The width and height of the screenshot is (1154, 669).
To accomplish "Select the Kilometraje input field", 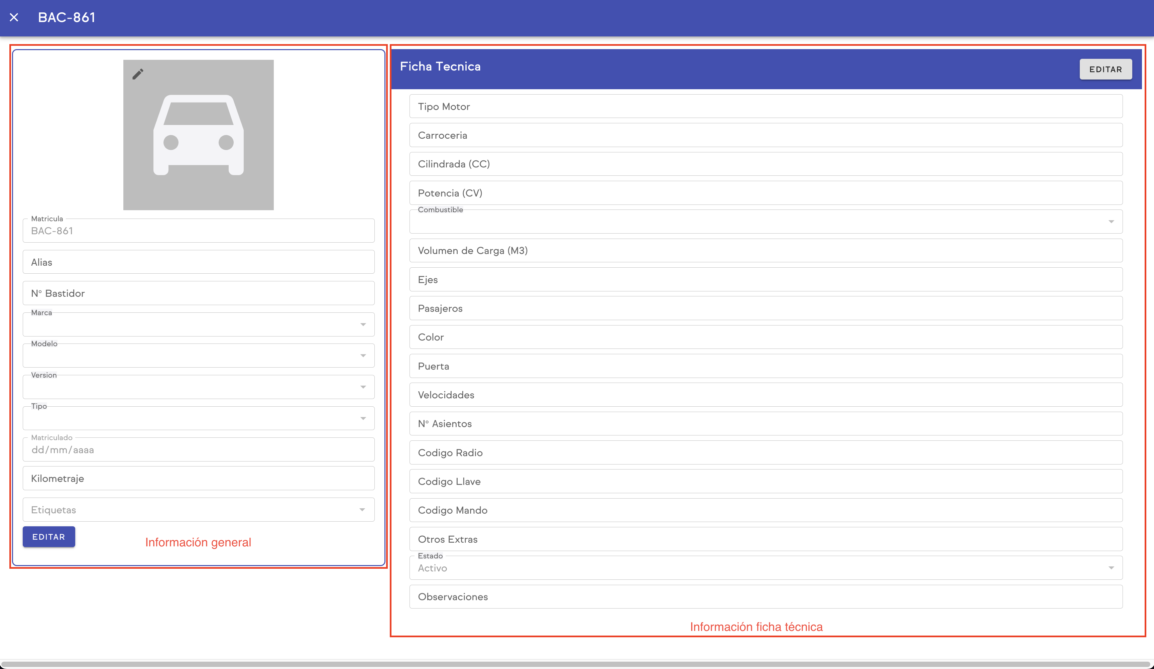I will point(198,479).
